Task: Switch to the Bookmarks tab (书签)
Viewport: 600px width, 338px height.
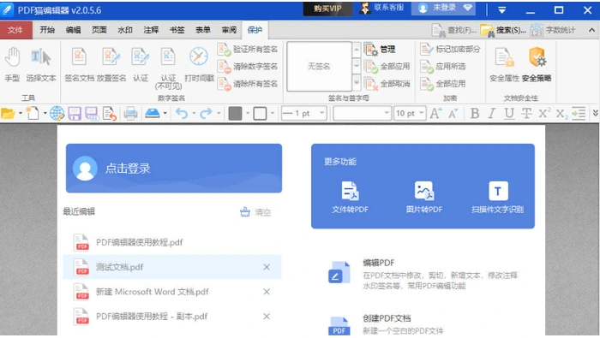Action: coord(177,30)
